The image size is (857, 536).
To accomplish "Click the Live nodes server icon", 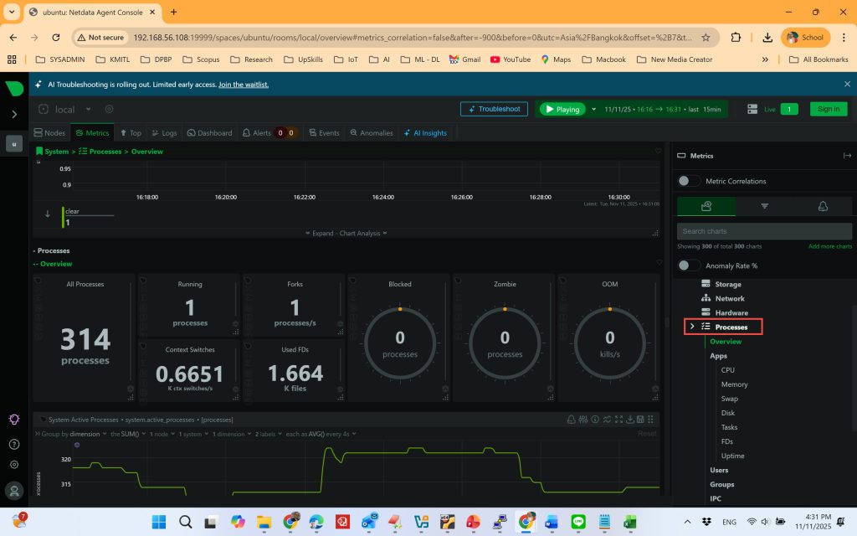I will click(752, 109).
